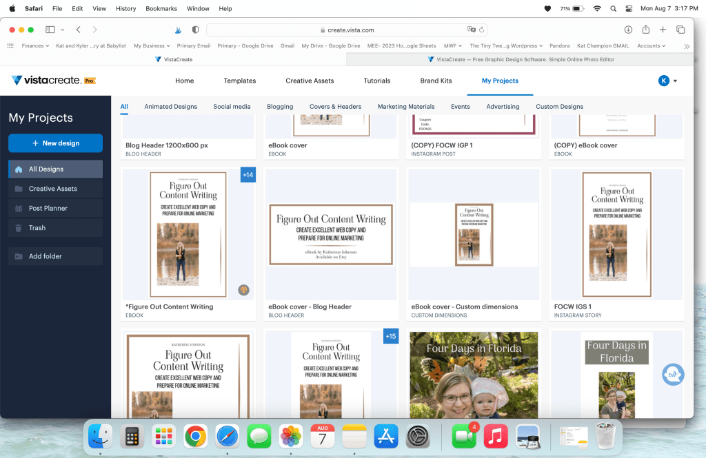The height and width of the screenshot is (458, 706).
Task: Expand the account avatar dropdown
Action: (x=667, y=81)
